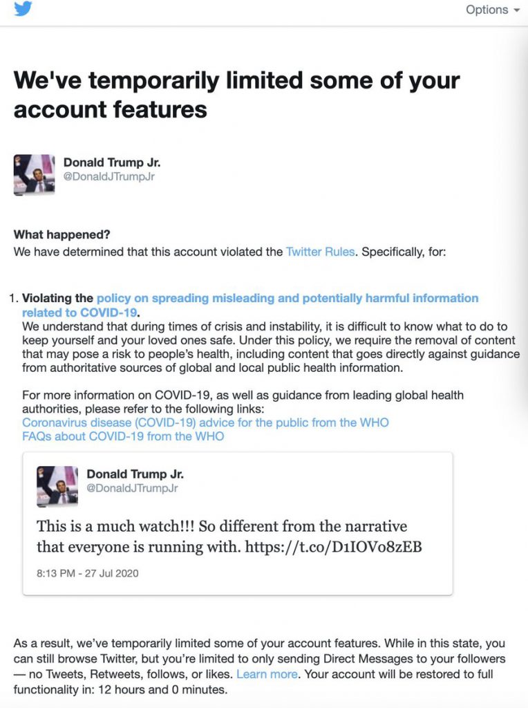Click the 'temporarily limited' page headline

pos(236,95)
